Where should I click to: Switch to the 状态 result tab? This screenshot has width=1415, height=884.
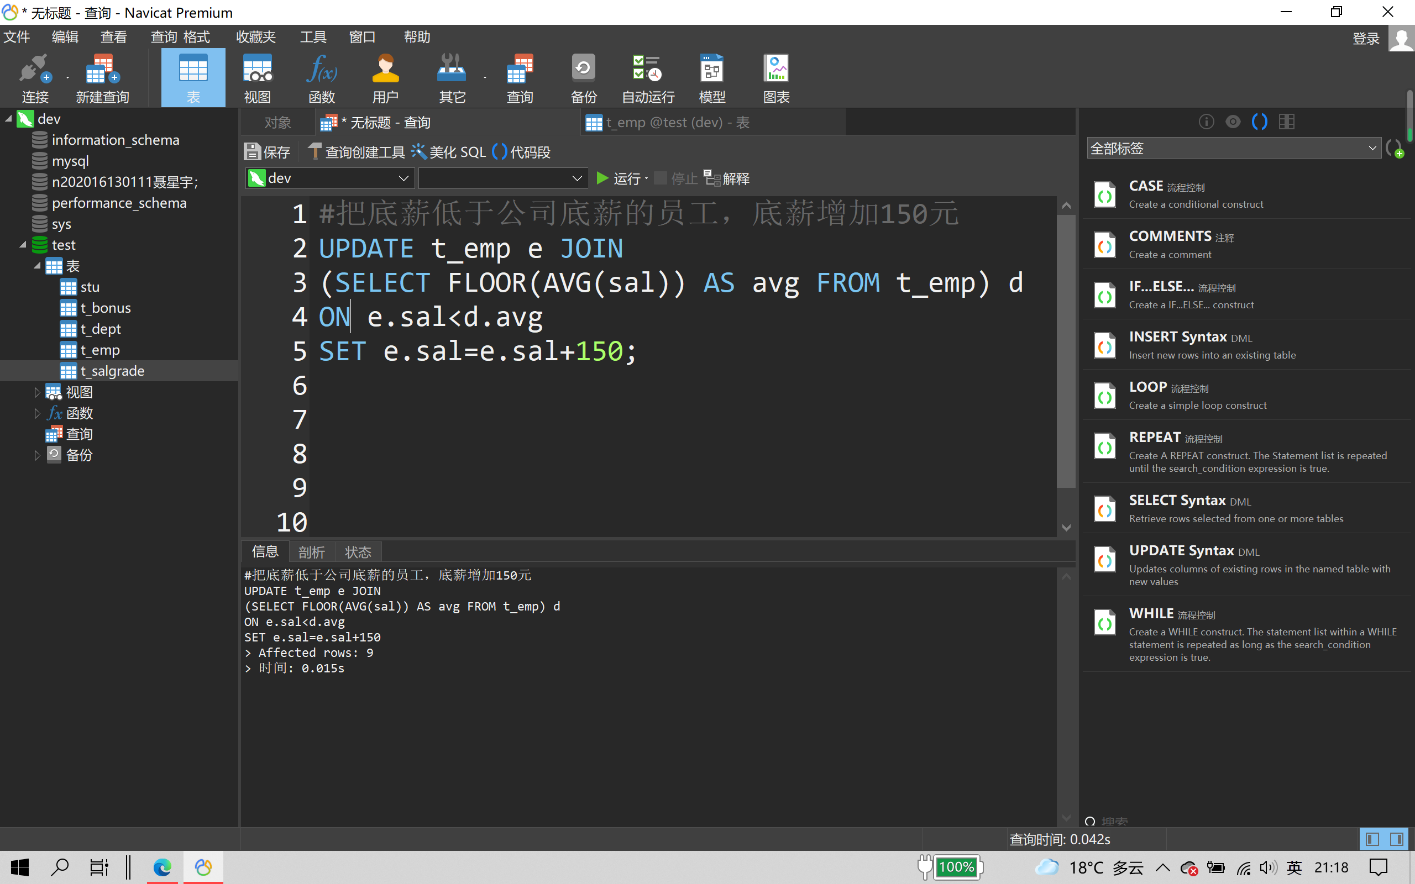pos(358,552)
